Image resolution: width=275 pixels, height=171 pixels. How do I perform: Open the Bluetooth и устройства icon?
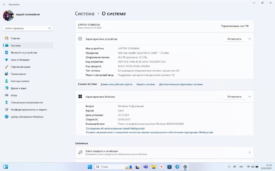click(x=7, y=52)
